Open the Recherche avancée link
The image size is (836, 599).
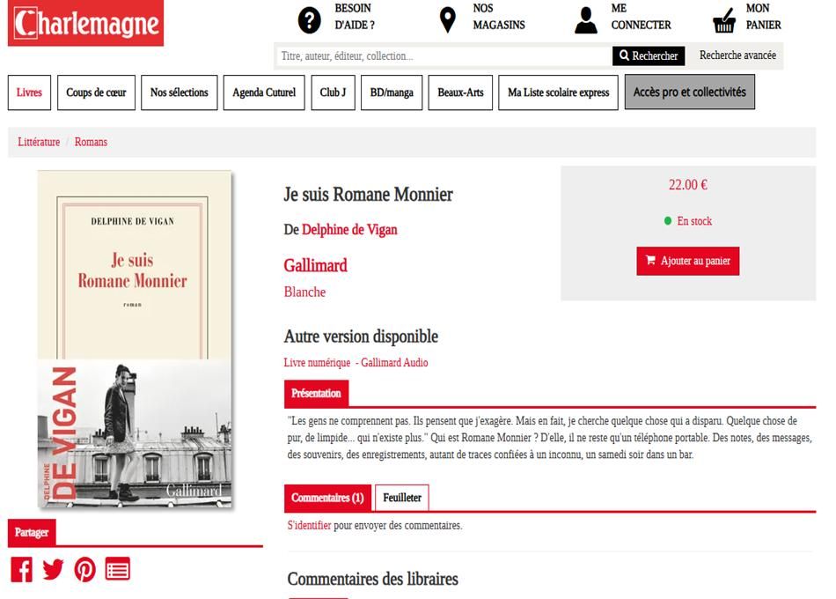tap(737, 55)
